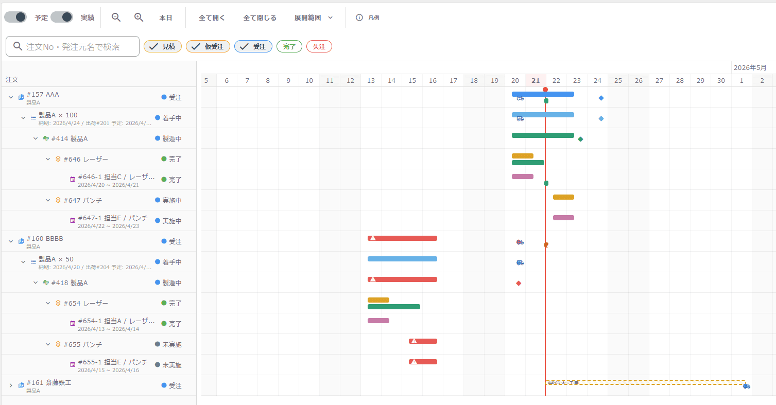The width and height of the screenshot is (776, 405).
Task: Collapse the #654 レーザー process row
Action: [x=48, y=303]
